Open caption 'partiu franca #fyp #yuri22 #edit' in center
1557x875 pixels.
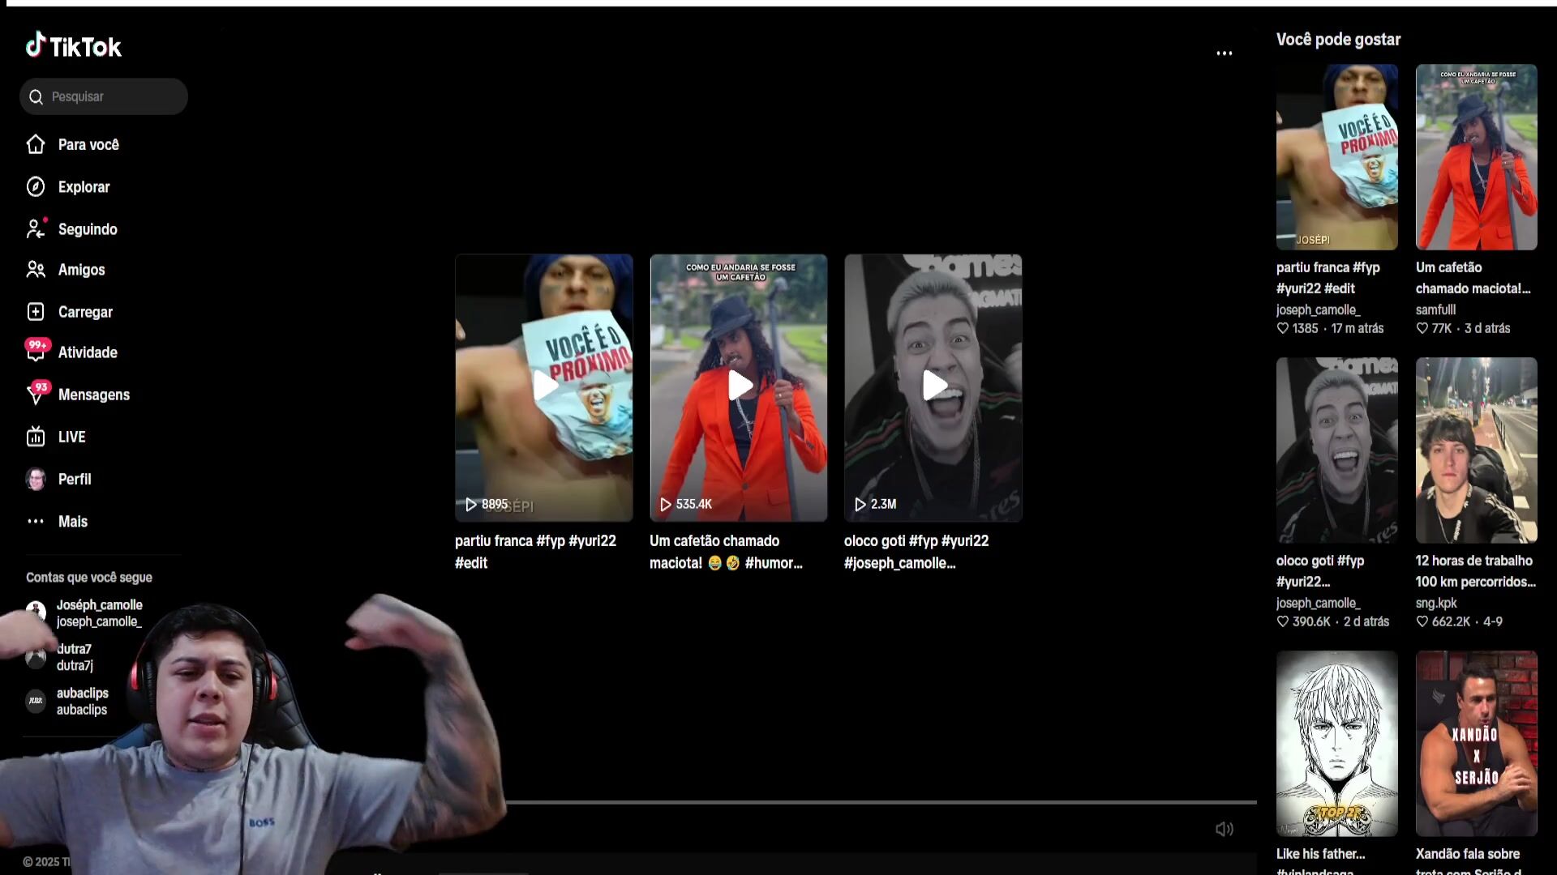pos(535,552)
